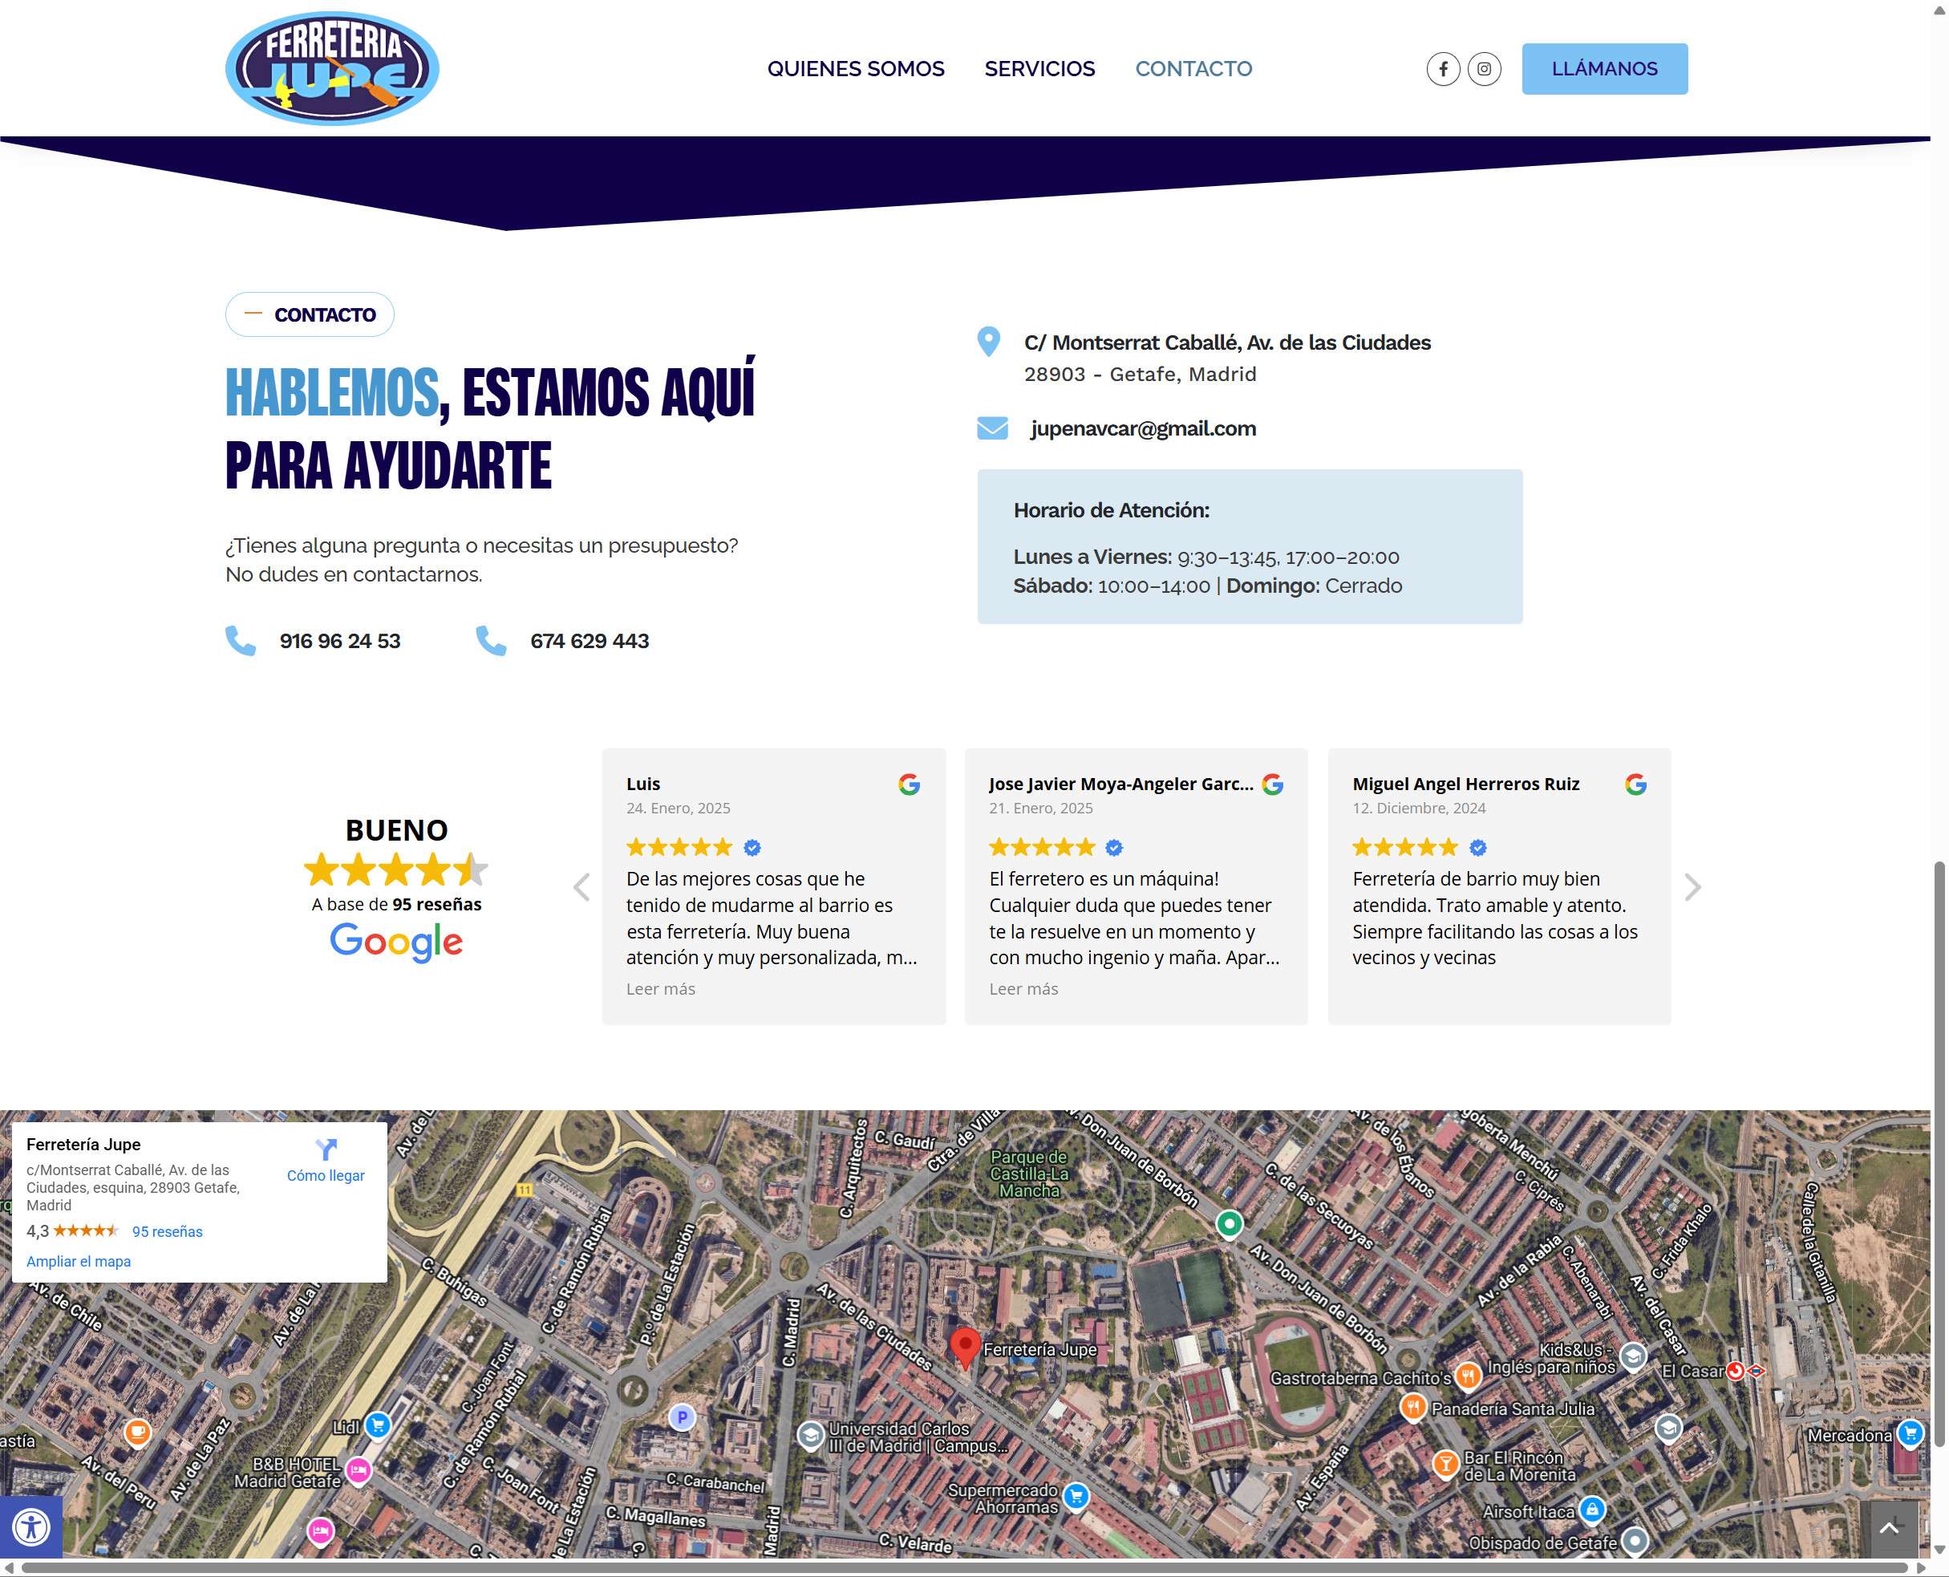Click the jupenavcar@gmail.com email link
1949x1577 pixels.
1142,429
